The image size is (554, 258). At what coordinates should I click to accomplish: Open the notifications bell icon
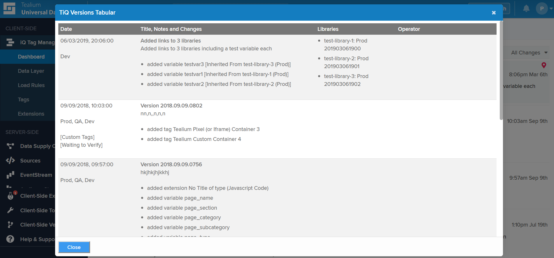click(526, 8)
